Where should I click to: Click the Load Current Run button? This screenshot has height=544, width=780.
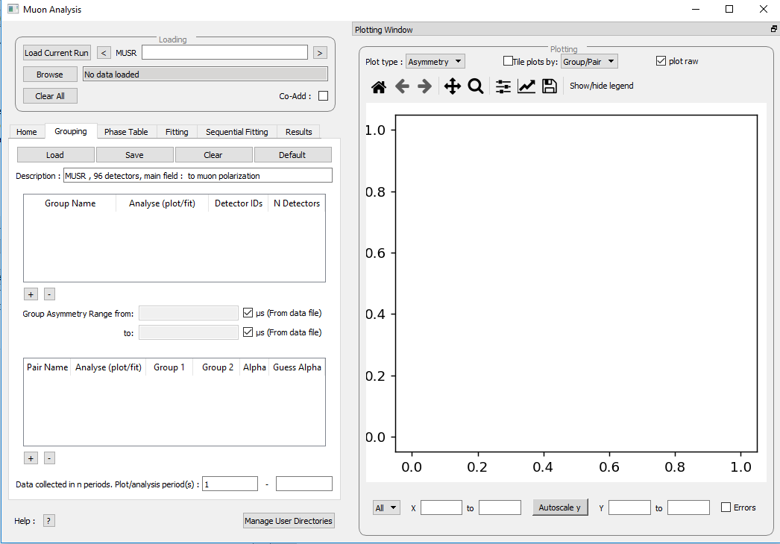click(x=56, y=52)
